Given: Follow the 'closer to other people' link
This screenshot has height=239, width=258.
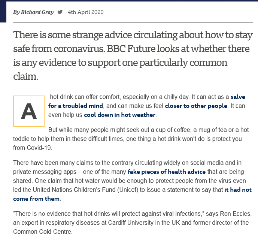Looking at the screenshot, I should (x=196, y=106).
